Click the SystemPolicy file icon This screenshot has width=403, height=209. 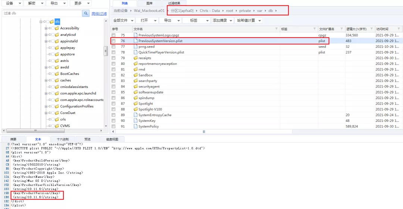(135, 126)
